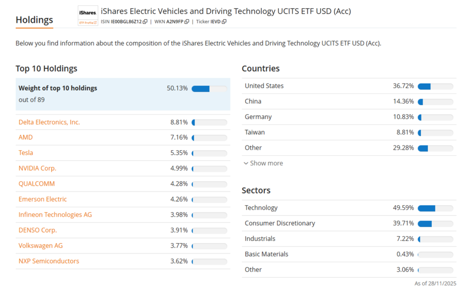Copy the ISIN code icon

145,22
